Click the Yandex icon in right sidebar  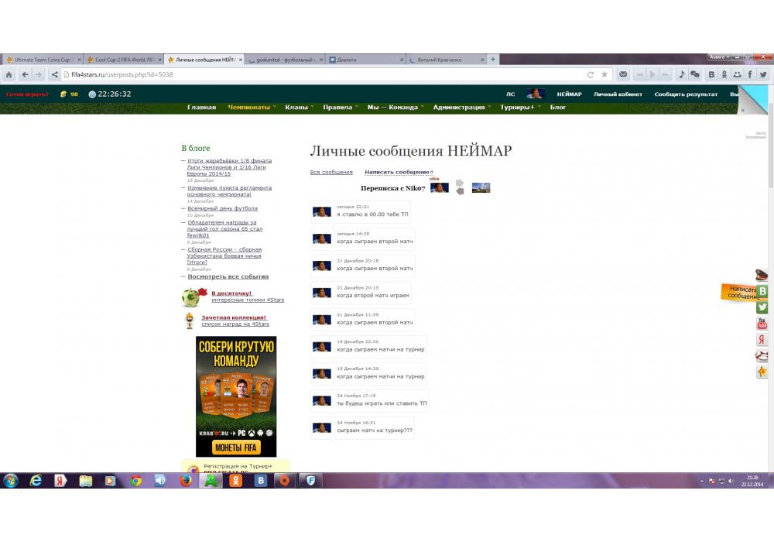[762, 340]
